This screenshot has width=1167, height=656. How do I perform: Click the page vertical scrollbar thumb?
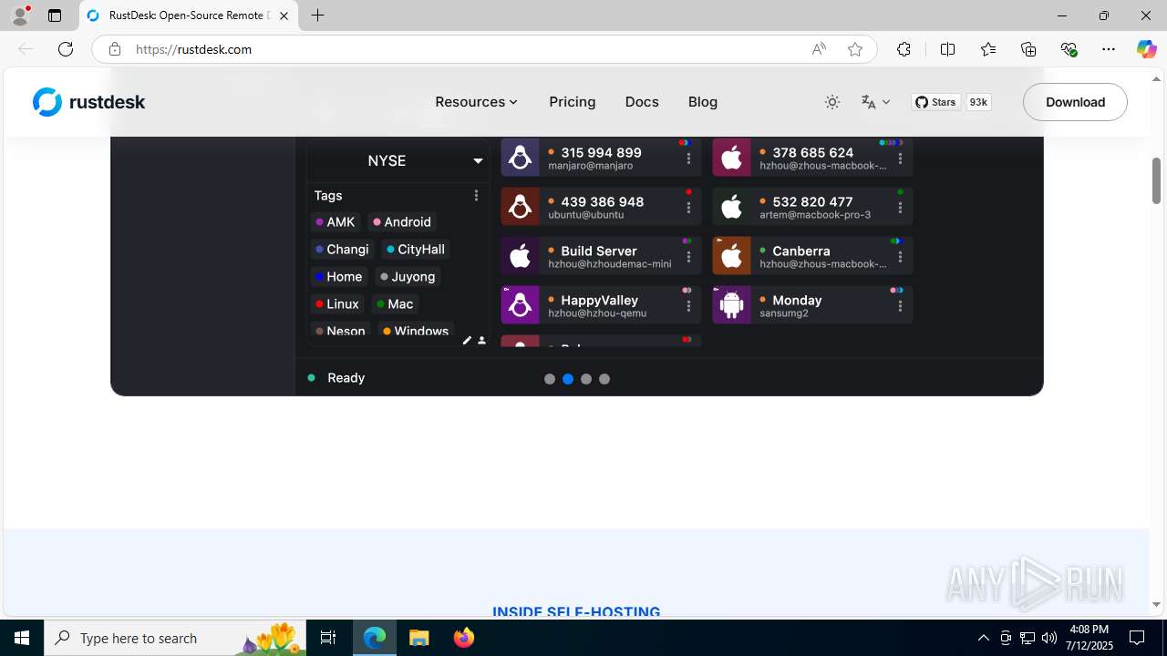click(1156, 180)
